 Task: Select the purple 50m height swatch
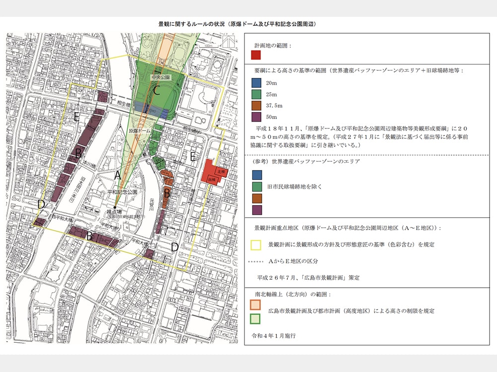[256, 117]
